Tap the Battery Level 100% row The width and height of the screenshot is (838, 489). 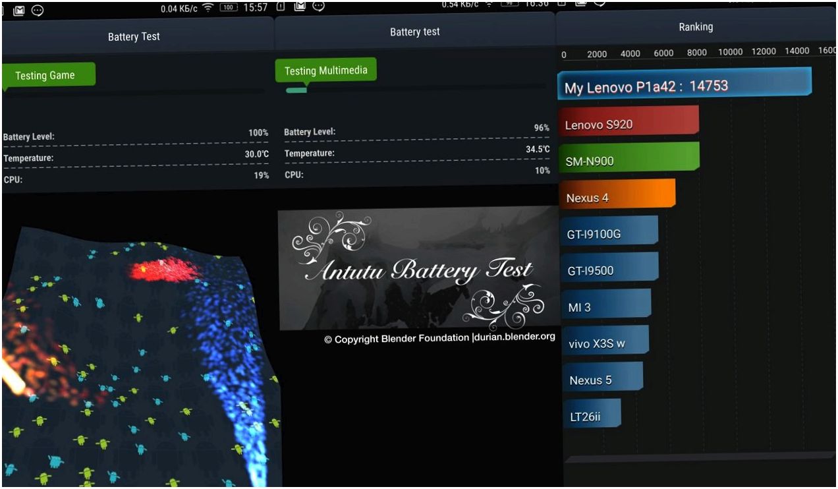(x=136, y=135)
